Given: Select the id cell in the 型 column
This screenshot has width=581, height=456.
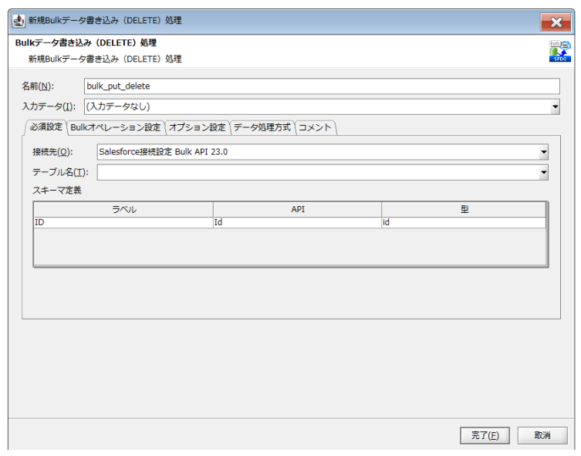Looking at the screenshot, I should pyautogui.click(x=464, y=222).
